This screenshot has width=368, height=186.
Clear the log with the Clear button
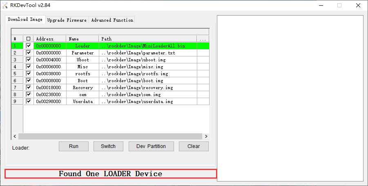pyautogui.click(x=194, y=146)
